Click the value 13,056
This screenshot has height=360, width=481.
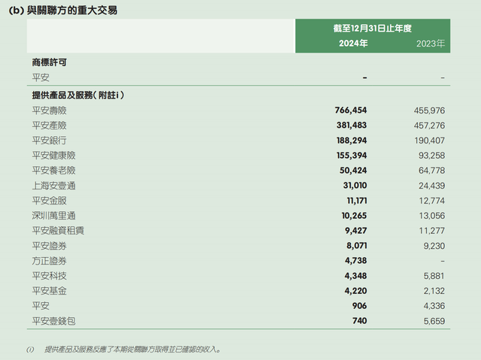[x=431, y=216]
